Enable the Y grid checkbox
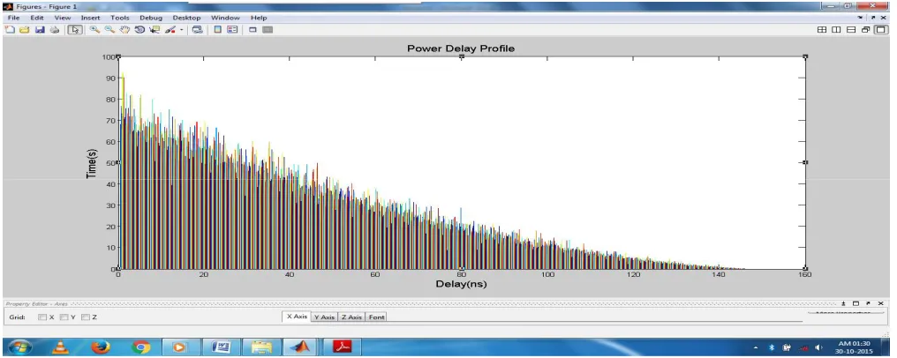The image size is (897, 358). (64, 317)
